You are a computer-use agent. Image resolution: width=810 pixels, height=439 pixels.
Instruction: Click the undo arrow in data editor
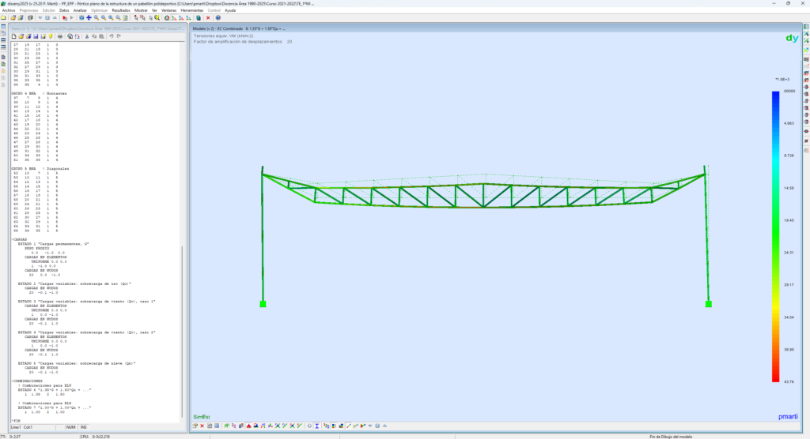point(111,36)
